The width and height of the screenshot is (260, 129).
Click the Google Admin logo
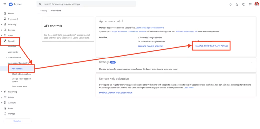click(15, 4)
